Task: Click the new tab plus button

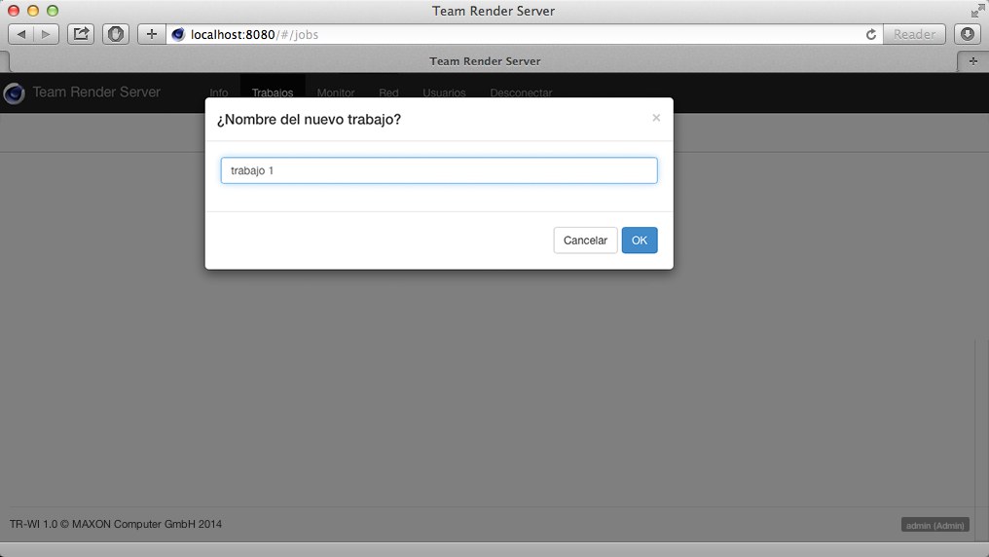Action: pyautogui.click(x=972, y=61)
